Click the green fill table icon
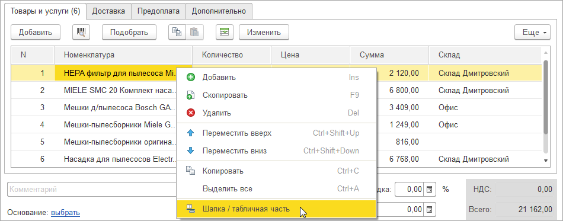563x221 pixels. [225, 32]
